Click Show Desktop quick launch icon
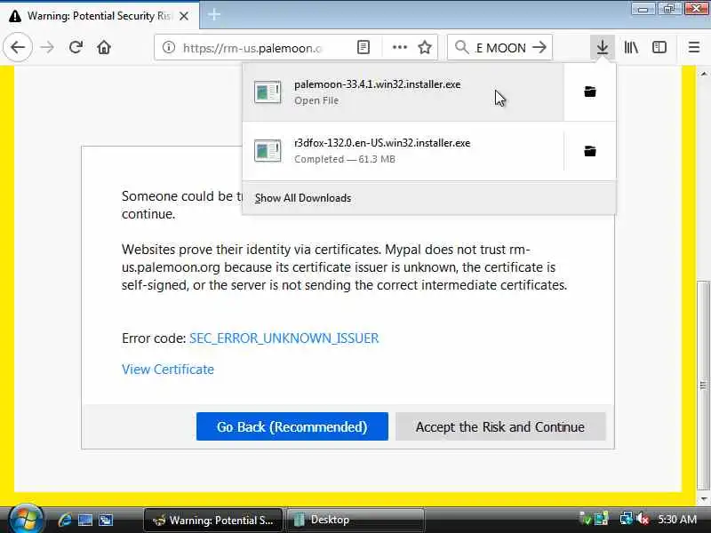Viewport: 711px width, 533px height. point(85,520)
